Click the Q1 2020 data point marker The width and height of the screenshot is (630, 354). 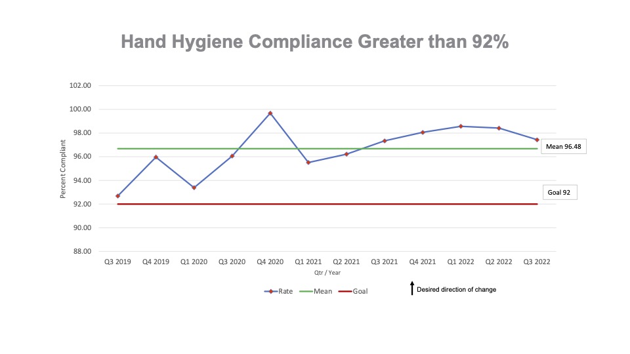pyautogui.click(x=194, y=187)
